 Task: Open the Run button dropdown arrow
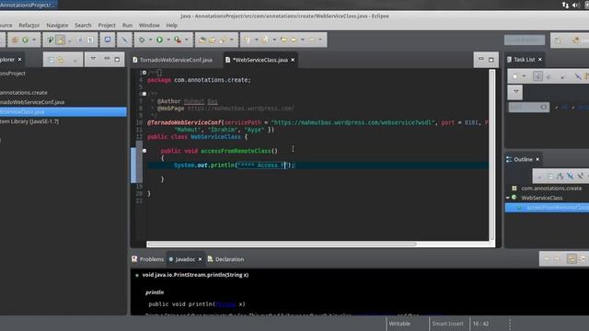coord(168,40)
